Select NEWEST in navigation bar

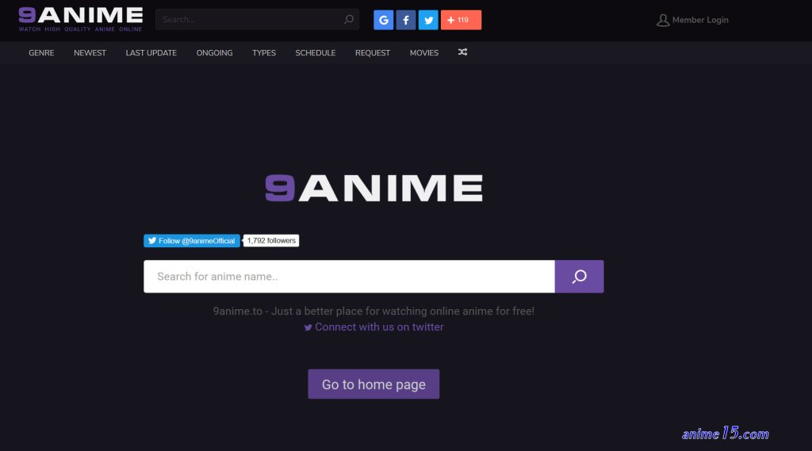(90, 53)
